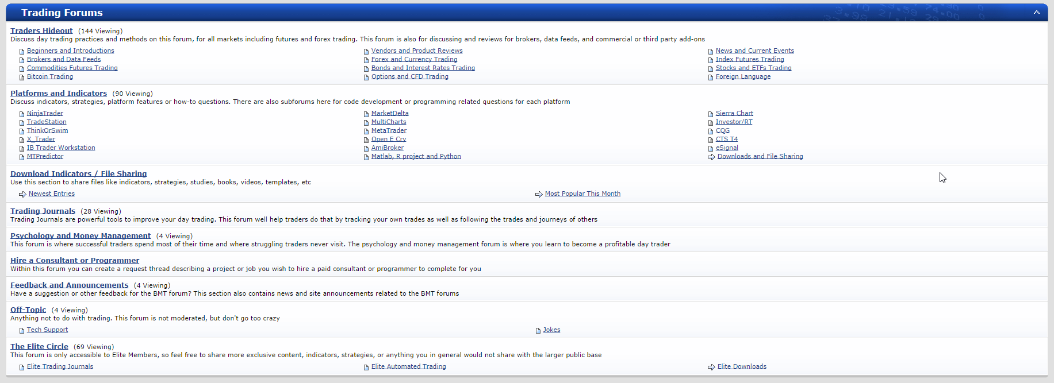
Task: Open the NinjaTrader subforum
Action: point(45,113)
